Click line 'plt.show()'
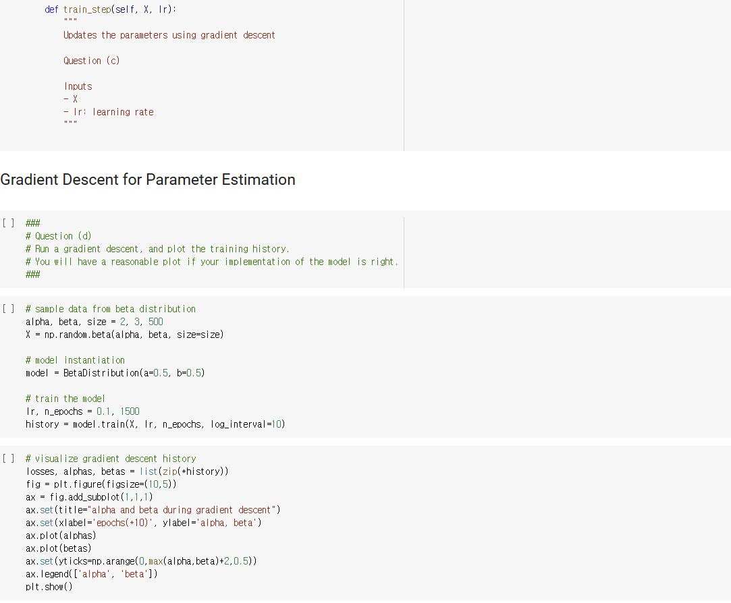 tap(49, 587)
